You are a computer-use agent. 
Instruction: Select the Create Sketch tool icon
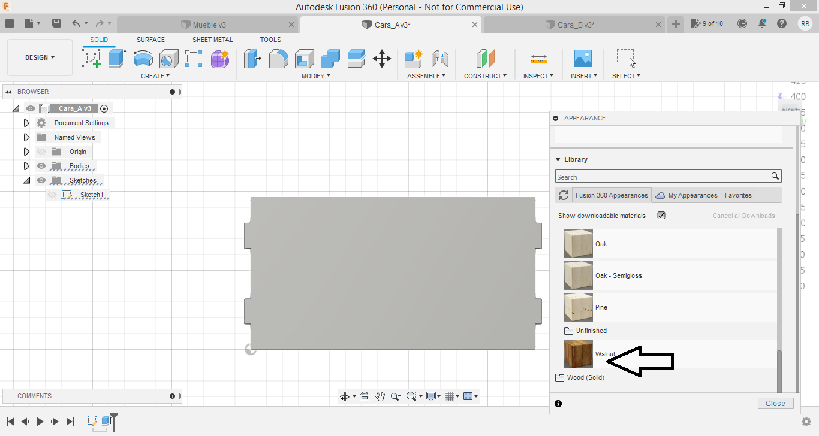(91, 59)
